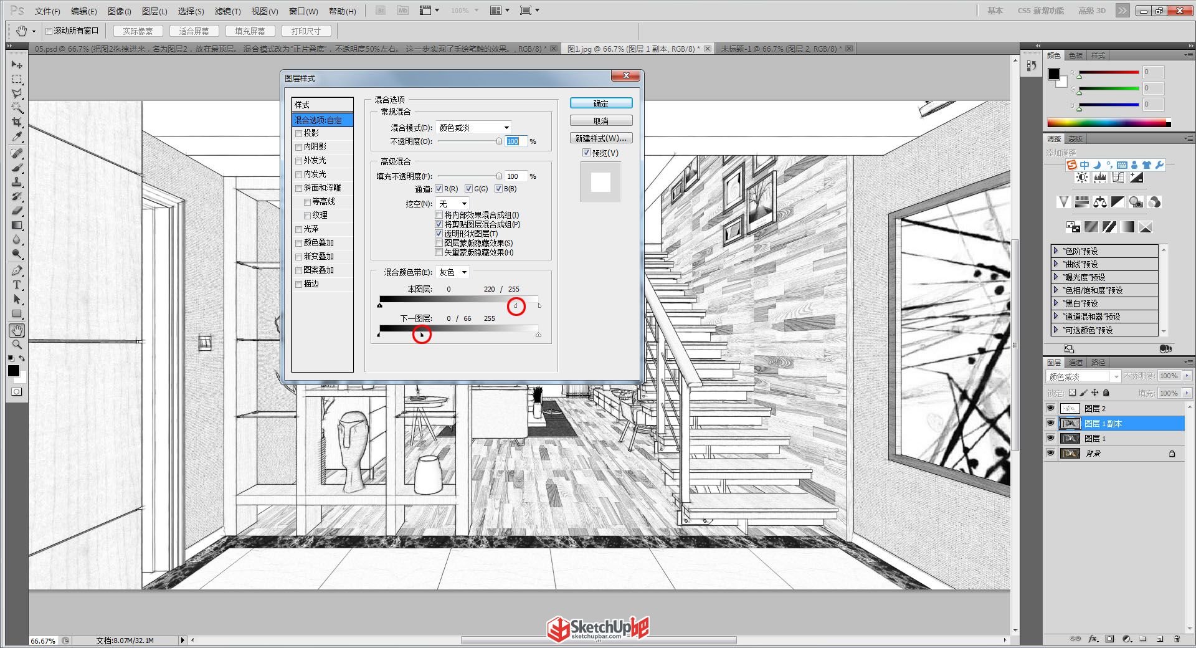Screen dimensions: 1196x648
Task: Add a Levels adjustment
Action: pyautogui.click(x=1100, y=178)
